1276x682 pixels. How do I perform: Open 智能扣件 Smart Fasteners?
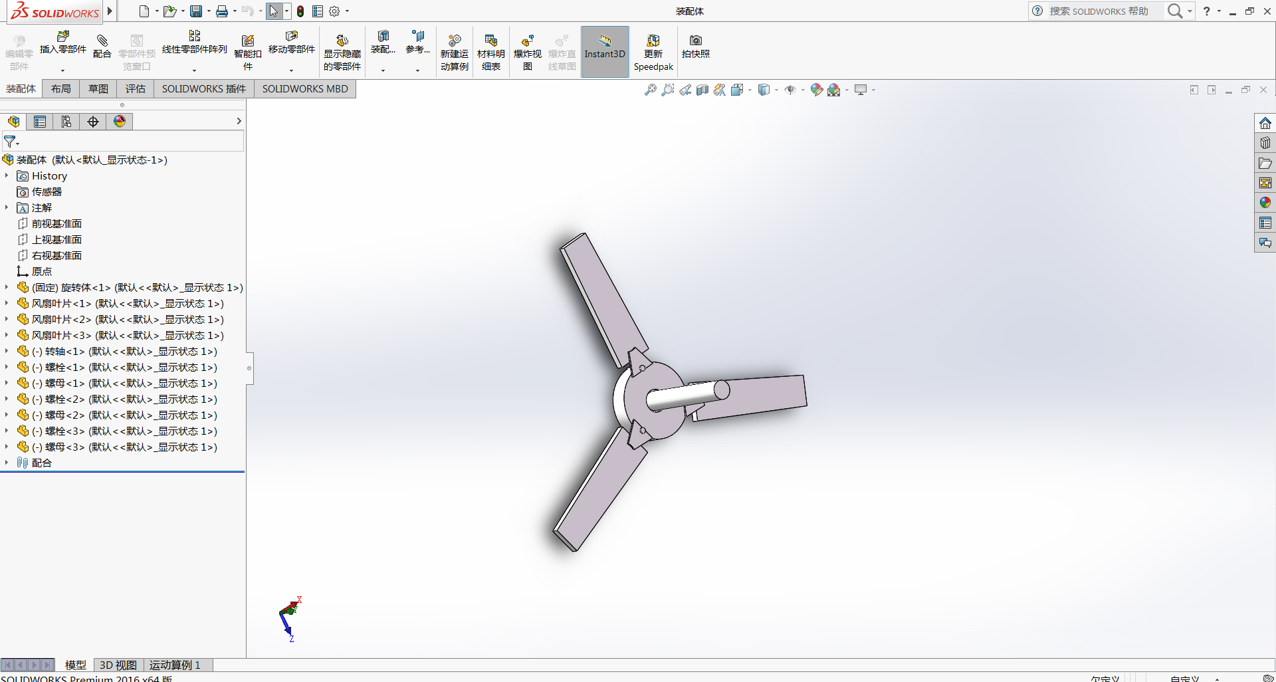248,52
